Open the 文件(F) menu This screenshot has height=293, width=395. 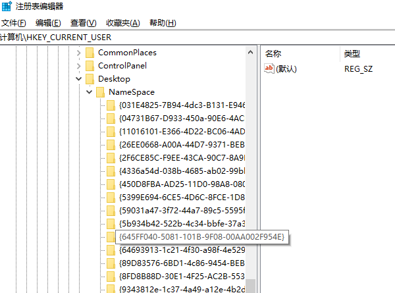(13, 23)
